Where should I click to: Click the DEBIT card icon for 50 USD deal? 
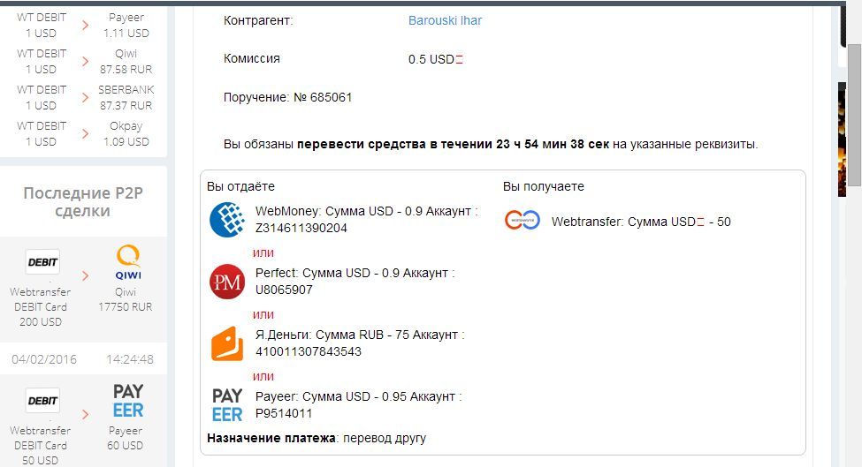[x=42, y=400]
